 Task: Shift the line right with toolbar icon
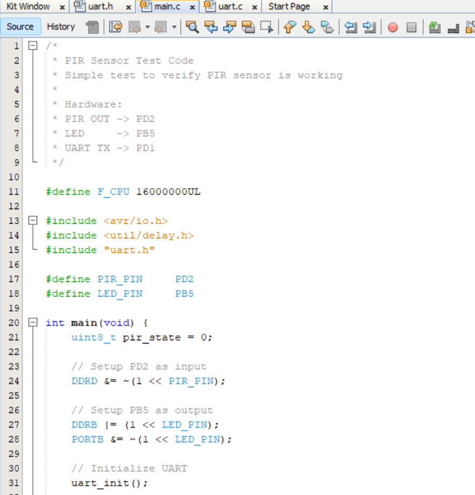(x=369, y=27)
